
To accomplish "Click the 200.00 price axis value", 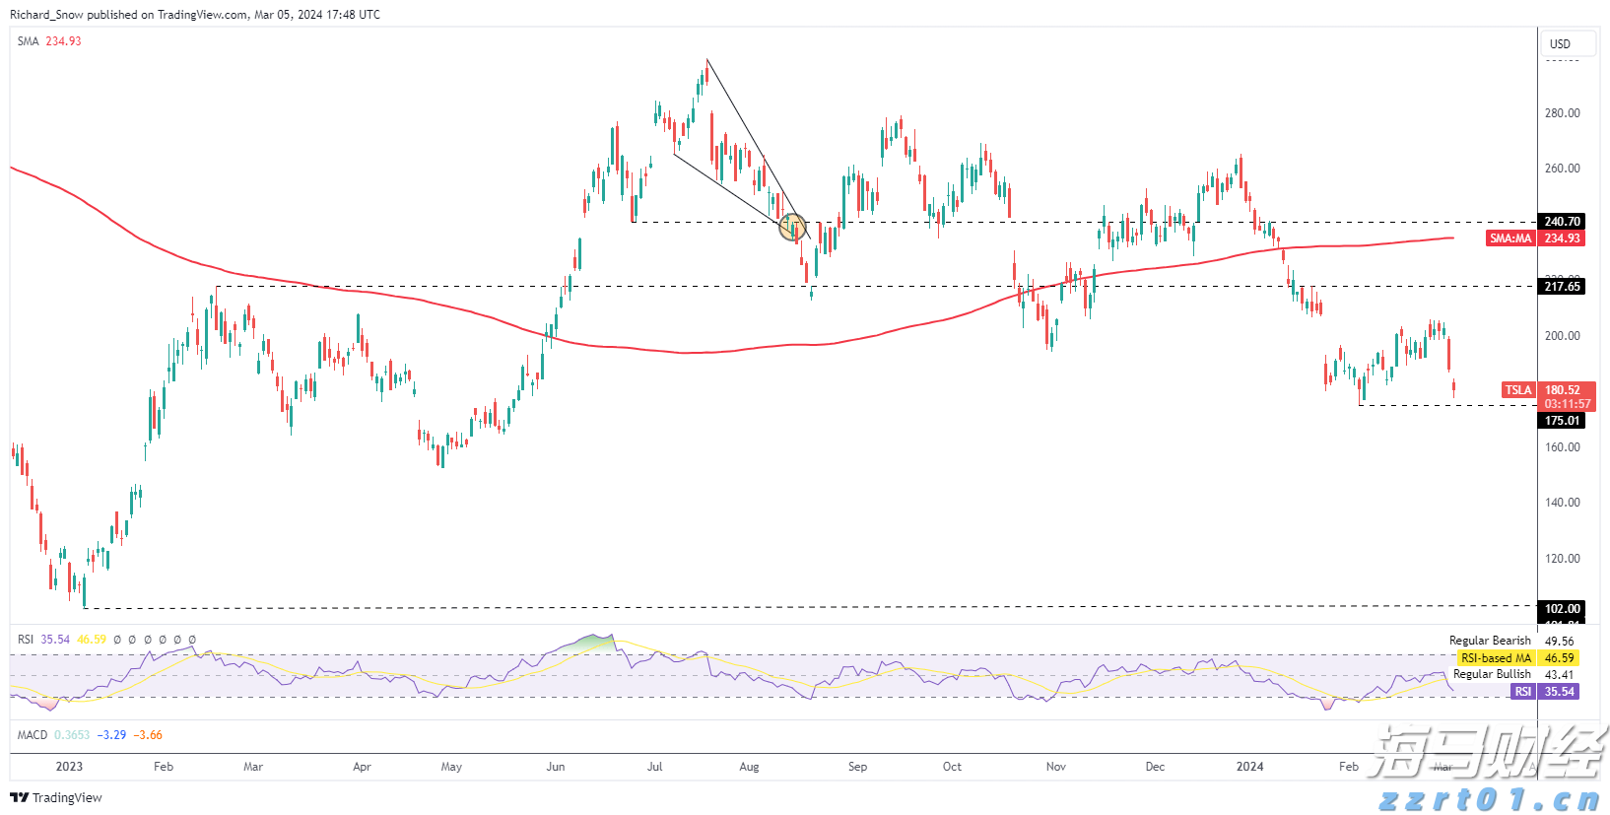I will coord(1562,336).
